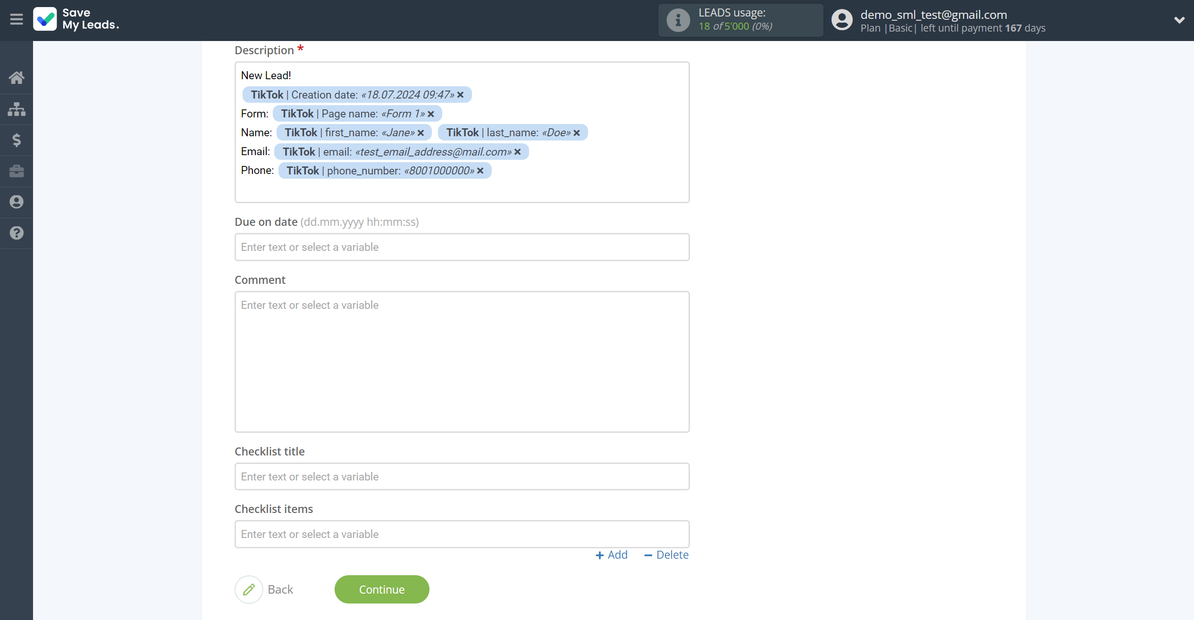The height and width of the screenshot is (620, 1194).
Task: Click the 'Phone:' label in Description
Action: (257, 170)
